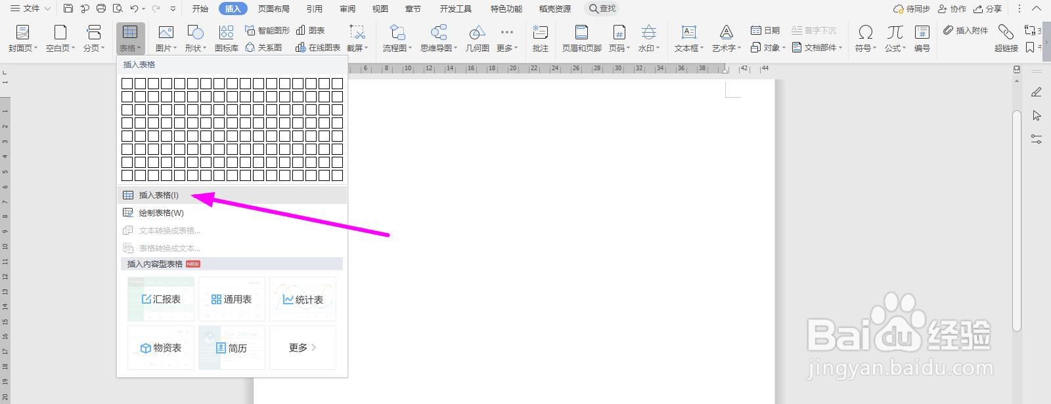Screen dimensions: 1051x404
Task: Click the Share (分享) button
Action: pos(987,9)
